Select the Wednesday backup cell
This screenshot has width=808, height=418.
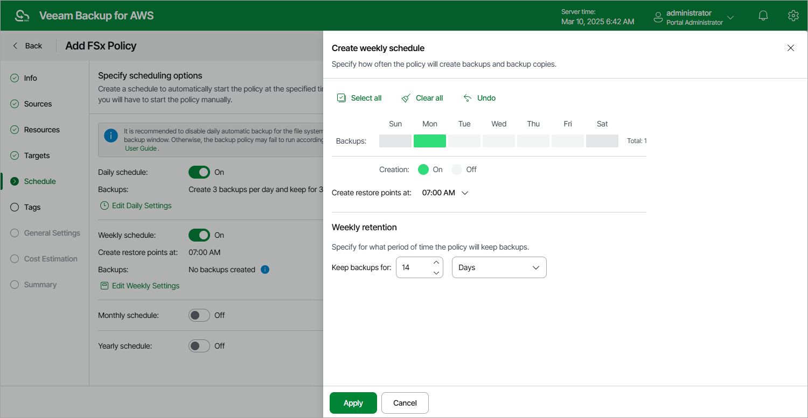tap(499, 141)
